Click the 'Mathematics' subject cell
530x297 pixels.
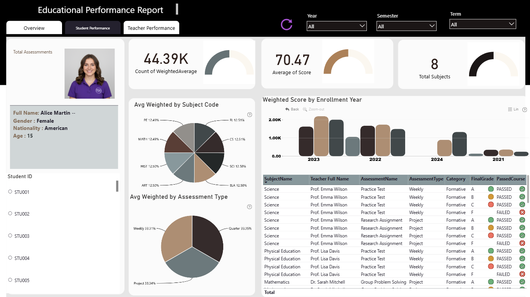pyautogui.click(x=277, y=282)
